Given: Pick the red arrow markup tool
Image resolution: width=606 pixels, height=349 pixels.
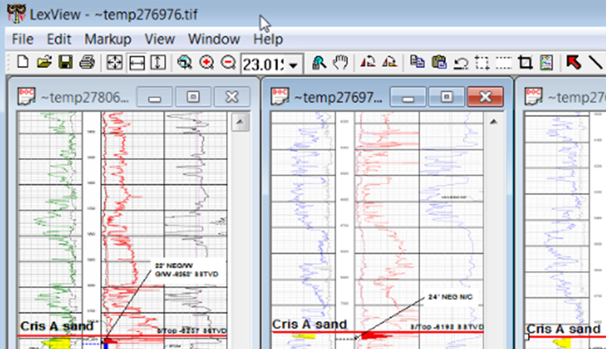Looking at the screenshot, I should click(x=574, y=63).
